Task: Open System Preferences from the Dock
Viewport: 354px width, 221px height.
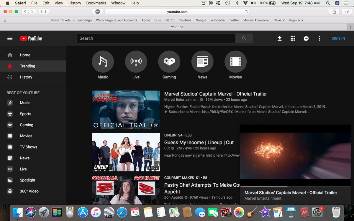Action: coord(317,212)
